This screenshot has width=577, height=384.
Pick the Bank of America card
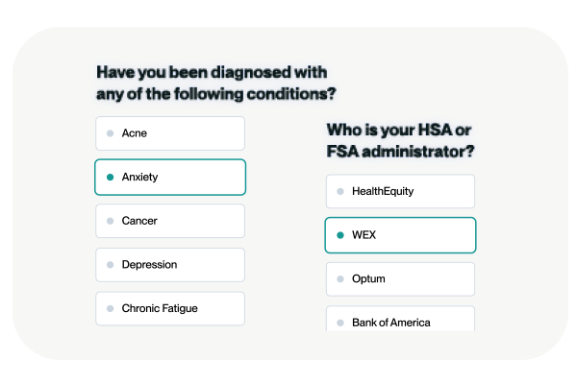(x=400, y=321)
